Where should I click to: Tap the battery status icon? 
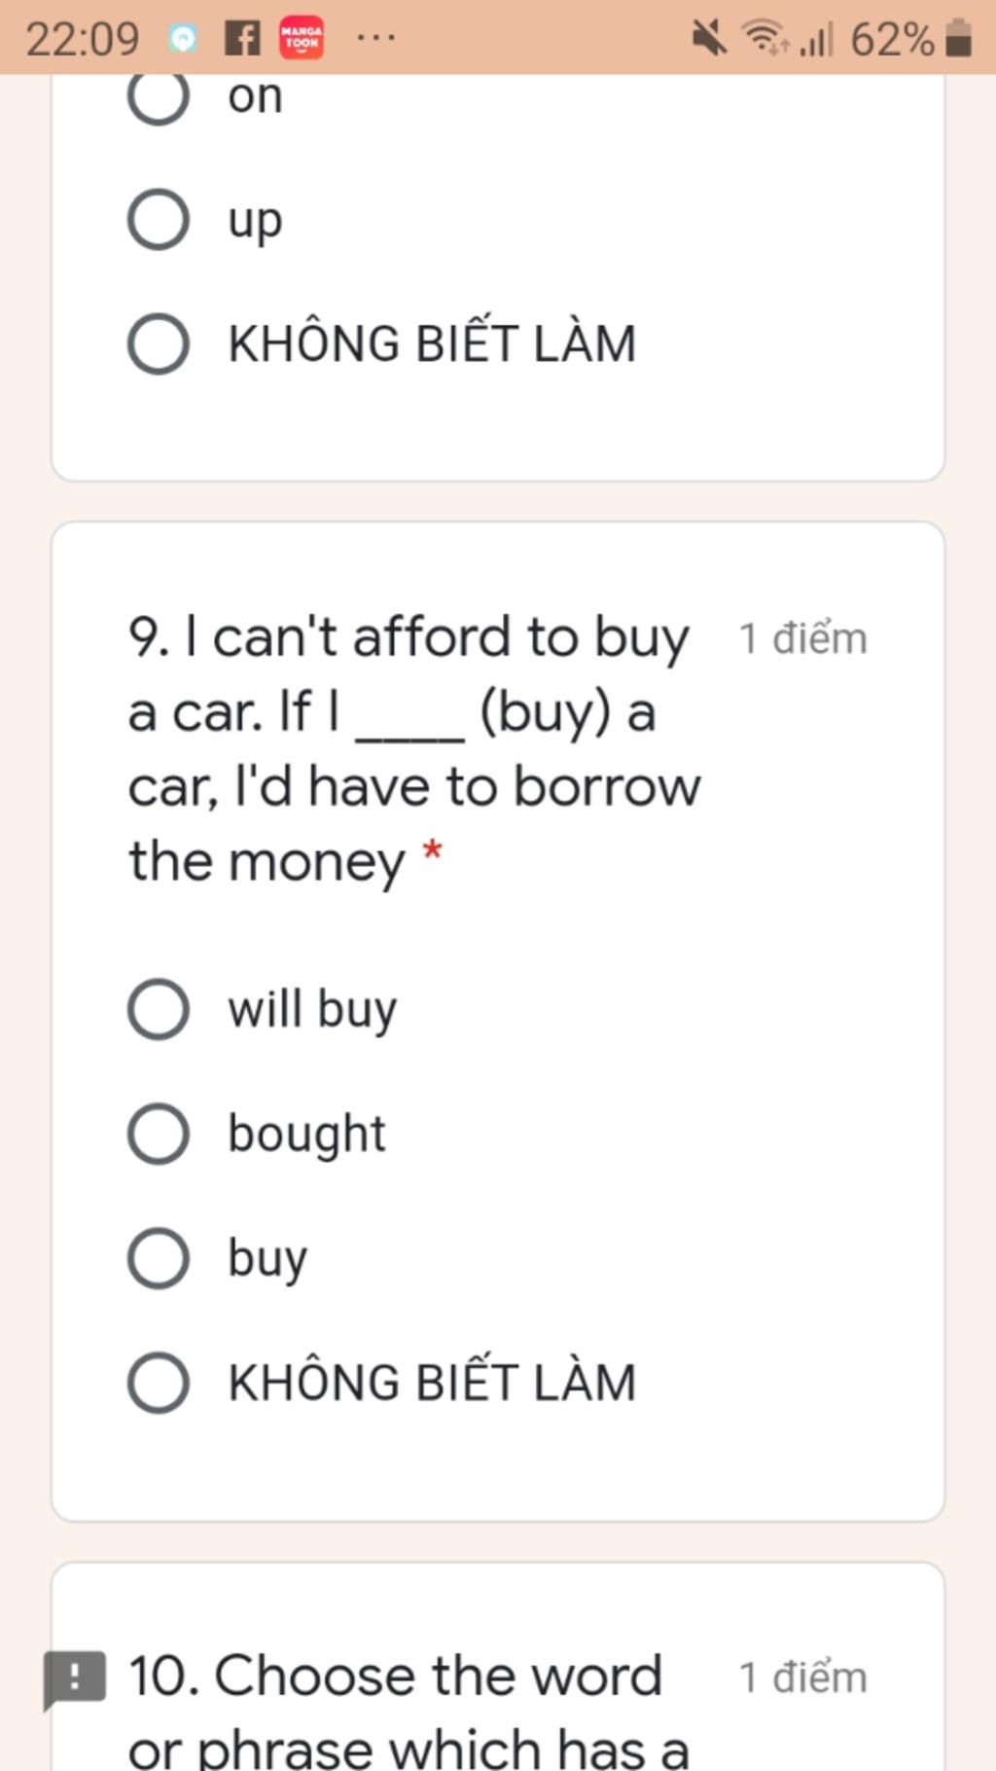coord(958,39)
